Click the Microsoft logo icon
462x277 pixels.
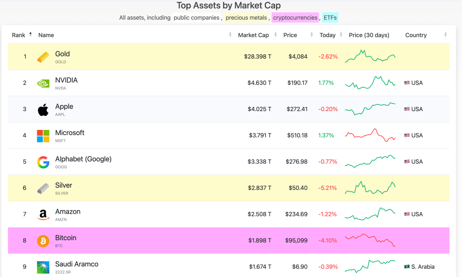pyautogui.click(x=43, y=136)
